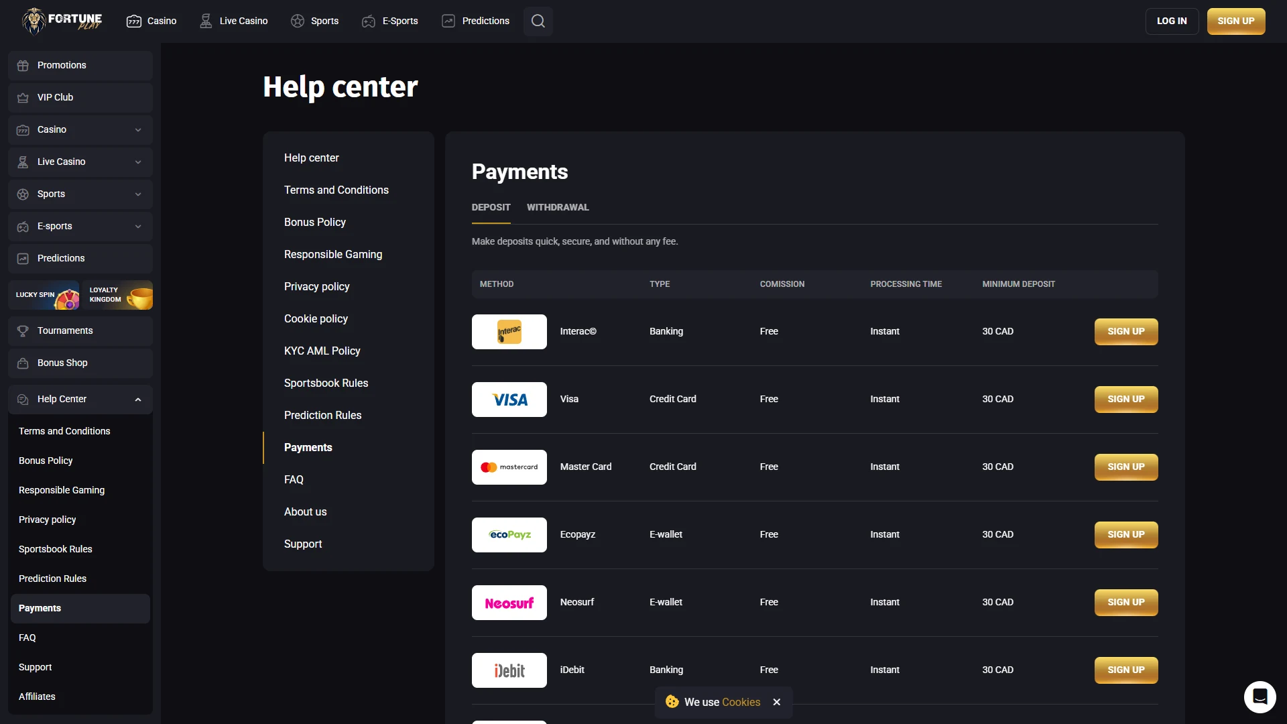The image size is (1287, 724).
Task: Click the Bonus Shop bag icon
Action: pos(23,363)
